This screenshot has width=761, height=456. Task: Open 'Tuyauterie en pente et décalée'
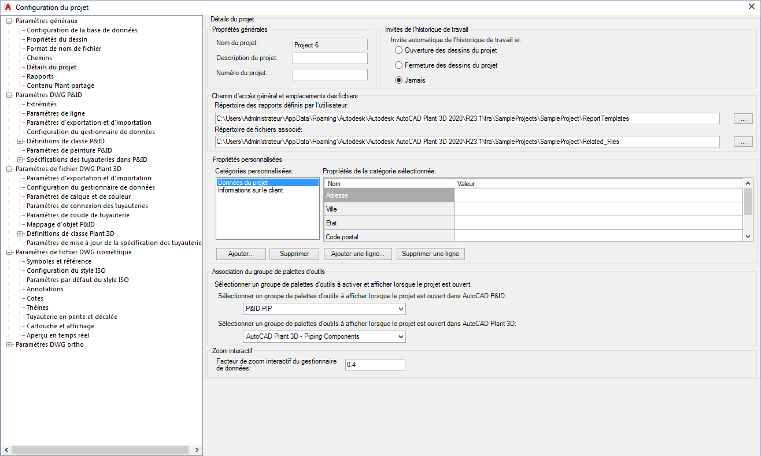click(x=72, y=317)
